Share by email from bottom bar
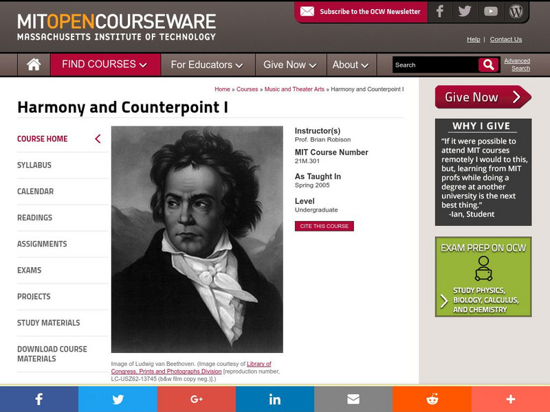The image size is (550, 412). tap(353, 399)
